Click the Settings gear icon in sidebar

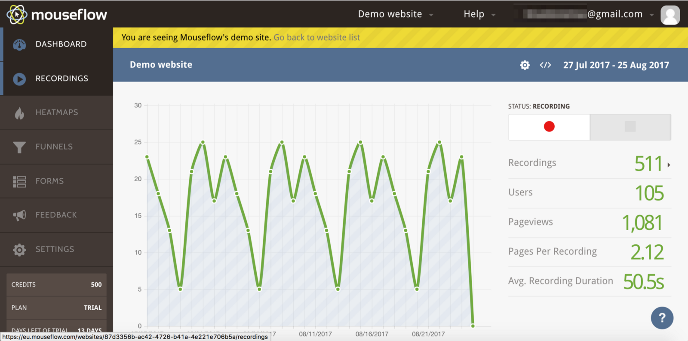click(x=19, y=250)
